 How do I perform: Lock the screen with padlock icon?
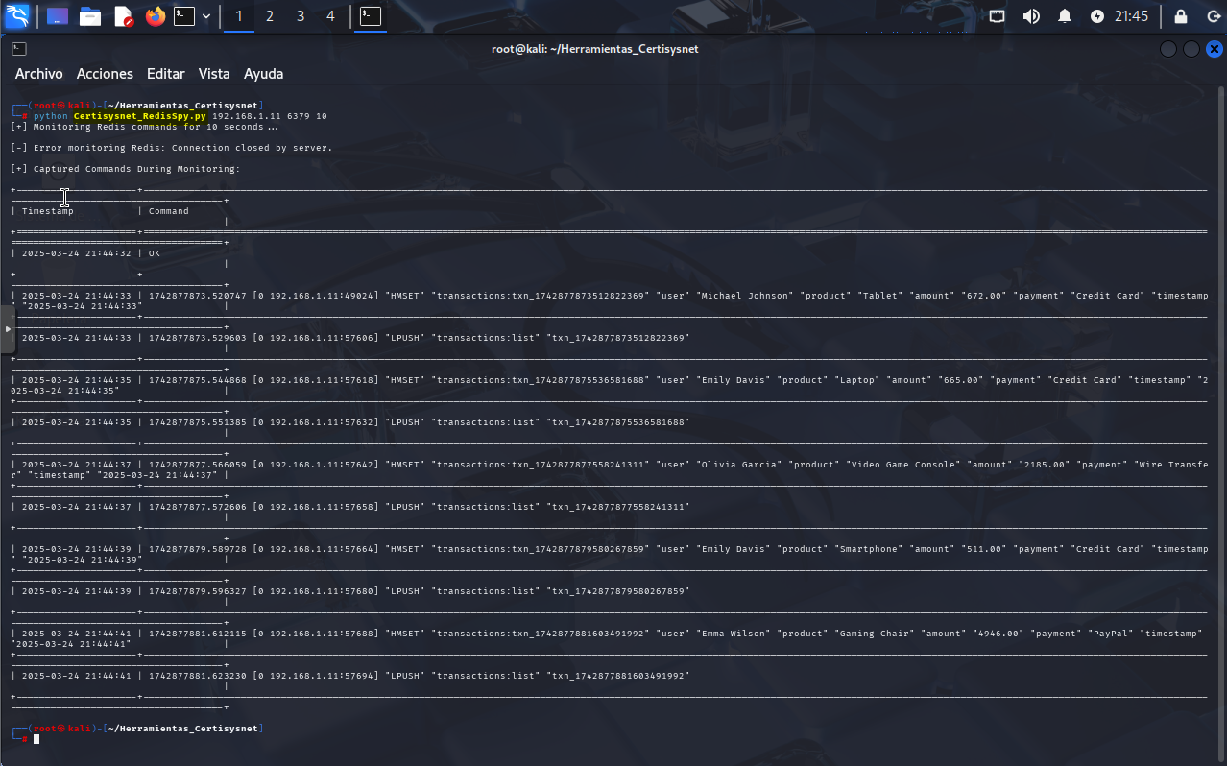point(1180,16)
